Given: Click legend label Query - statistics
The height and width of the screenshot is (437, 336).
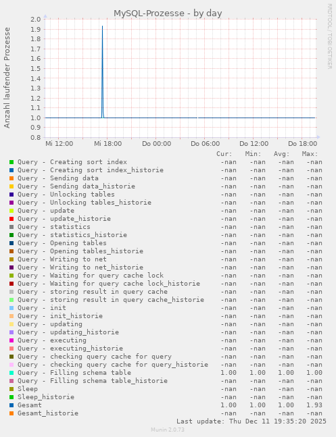Looking at the screenshot, I should [54, 226].
